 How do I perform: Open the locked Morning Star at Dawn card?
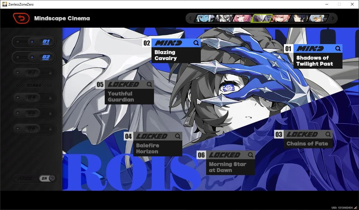tap(226, 163)
